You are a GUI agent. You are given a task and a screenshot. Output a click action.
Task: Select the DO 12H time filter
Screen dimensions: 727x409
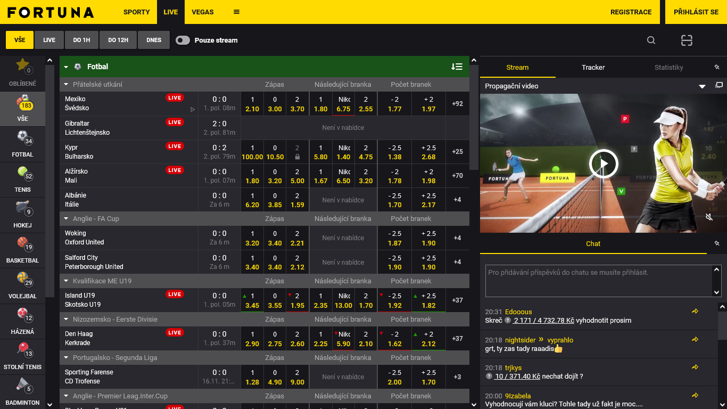pyautogui.click(x=118, y=40)
